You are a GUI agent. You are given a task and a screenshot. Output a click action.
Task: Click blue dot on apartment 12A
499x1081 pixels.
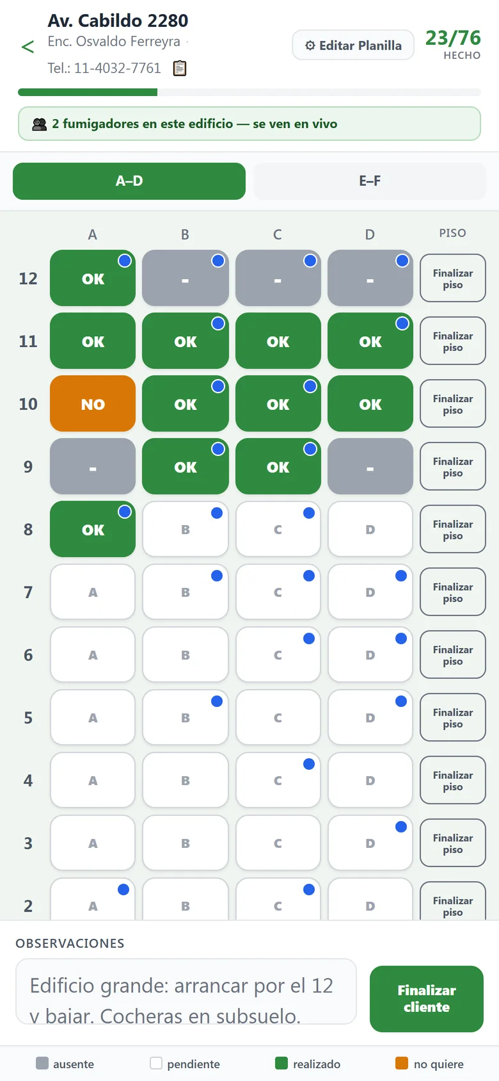point(125,261)
